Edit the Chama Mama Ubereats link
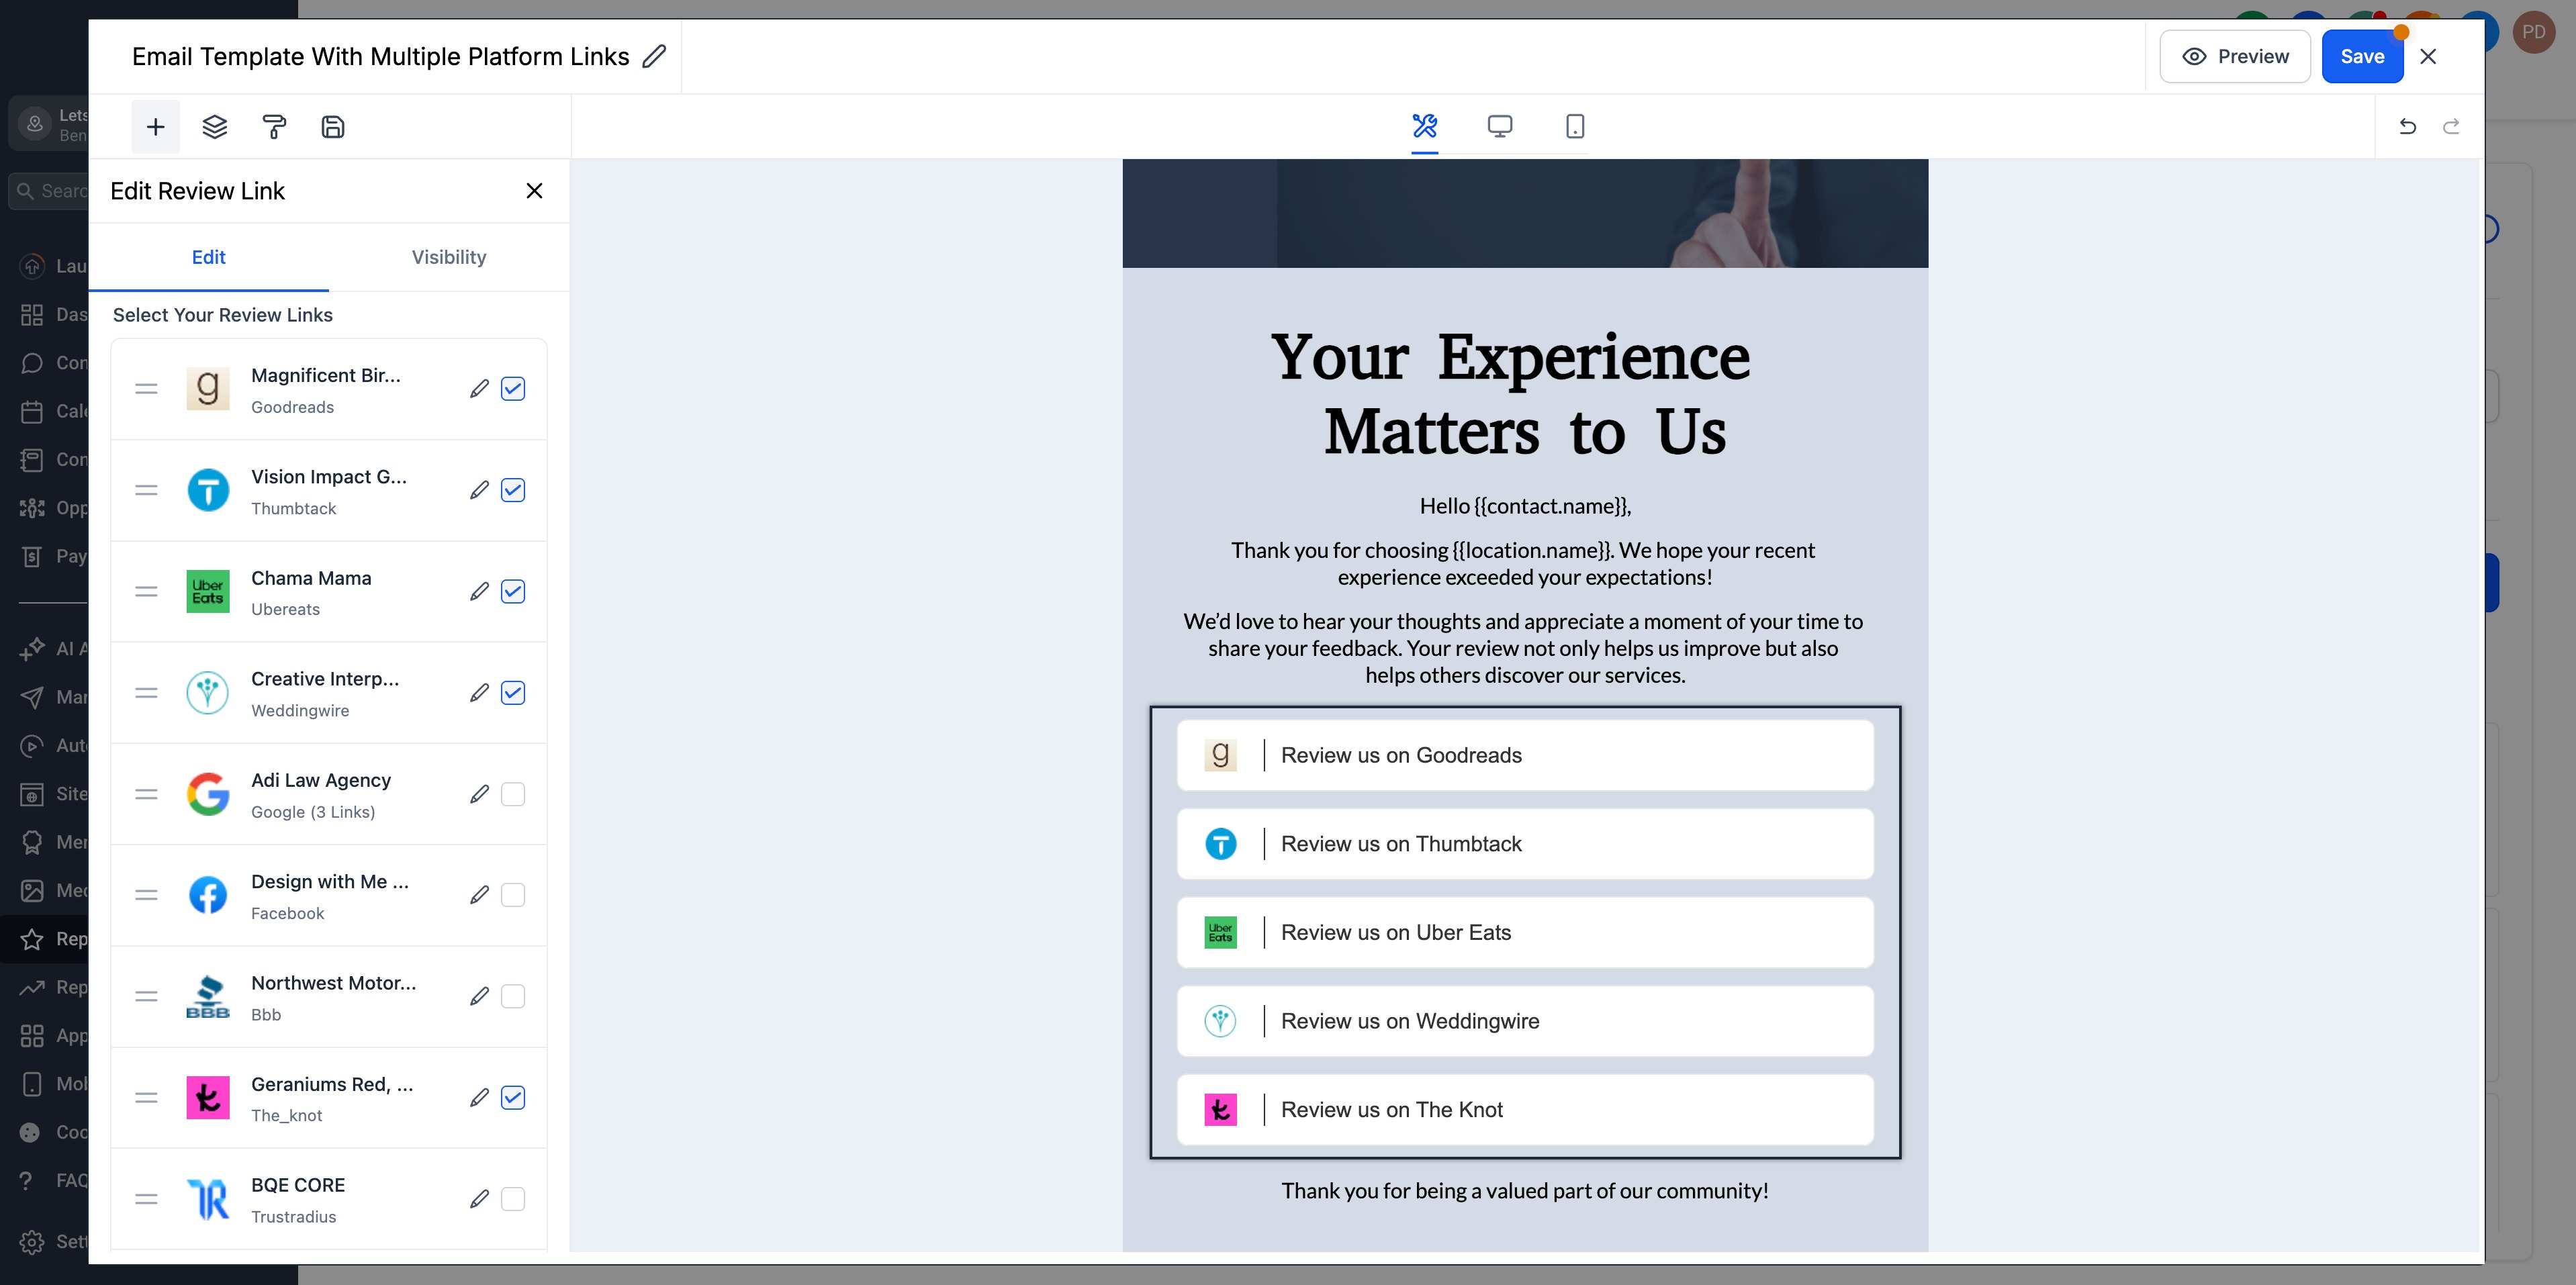Image resolution: width=2576 pixels, height=1285 pixels. (479, 592)
